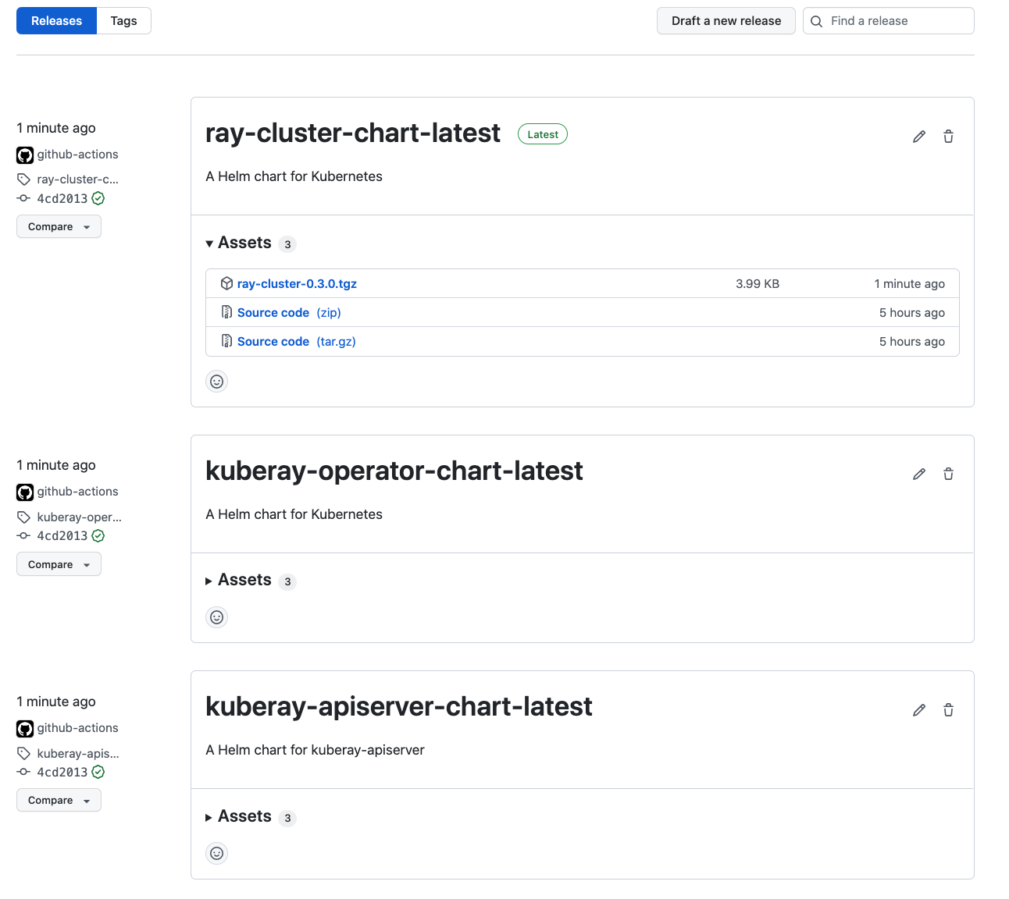Select the Releases tab
Viewport: 1009px width, 899px height.
coord(55,20)
